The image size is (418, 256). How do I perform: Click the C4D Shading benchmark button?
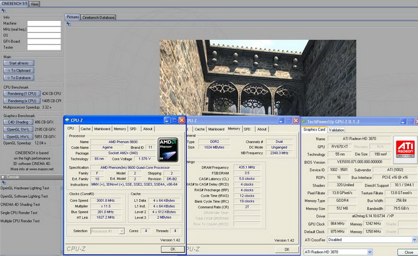(x=18, y=122)
